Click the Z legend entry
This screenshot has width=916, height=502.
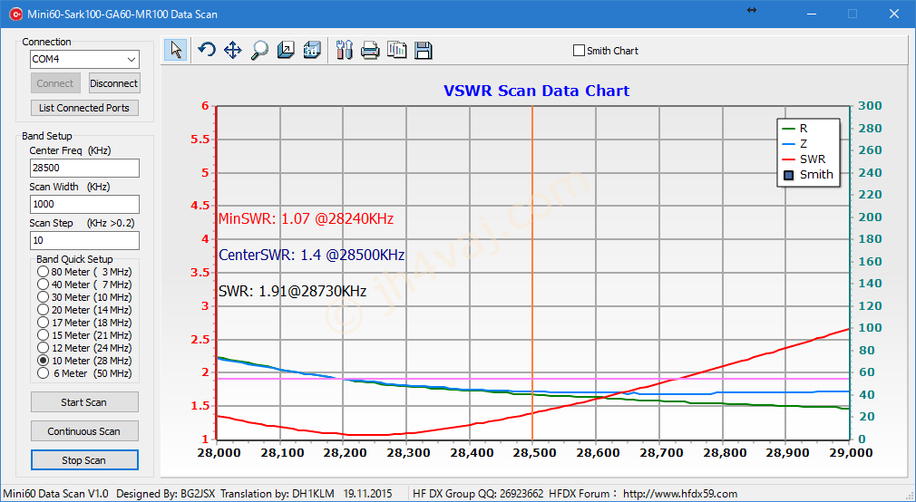795,143
